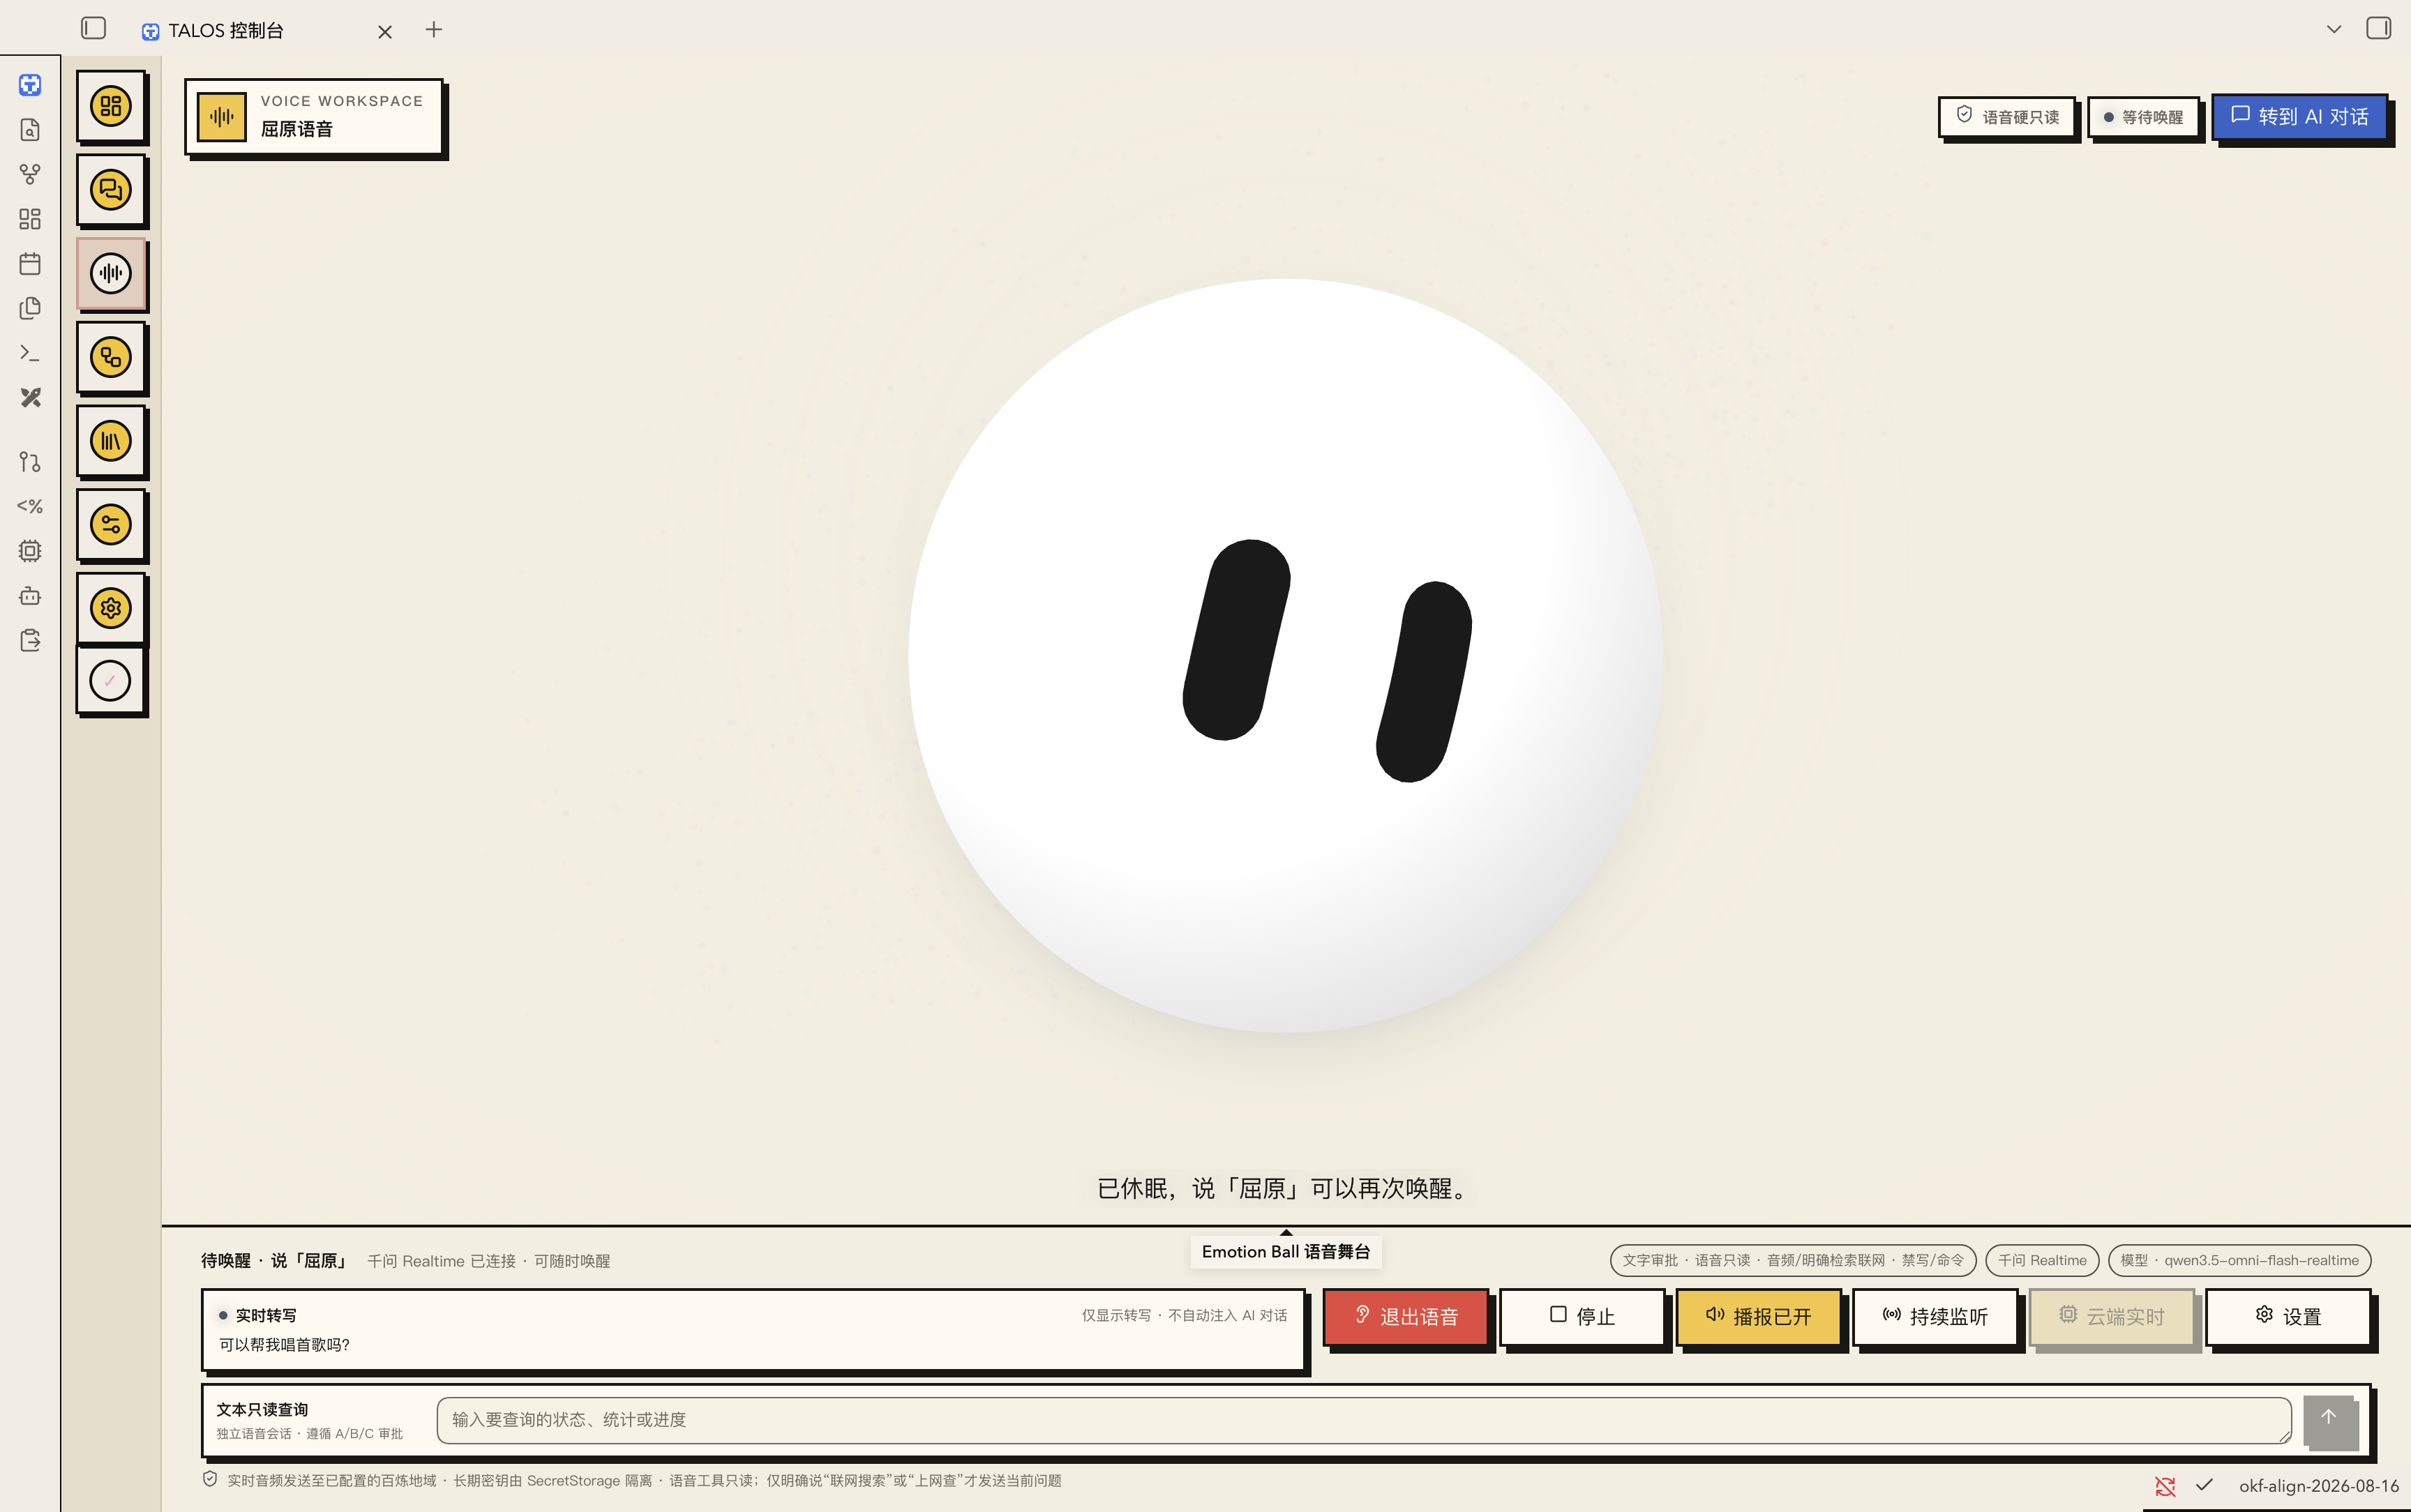This screenshot has width=2411, height=1512.
Task: Toggle the right sidebar panel icon
Action: pos(2378,28)
